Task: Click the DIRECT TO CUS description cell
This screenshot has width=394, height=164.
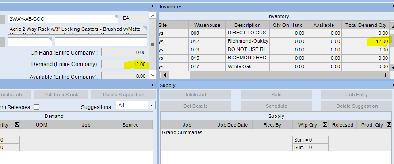Action: pyautogui.click(x=248, y=33)
